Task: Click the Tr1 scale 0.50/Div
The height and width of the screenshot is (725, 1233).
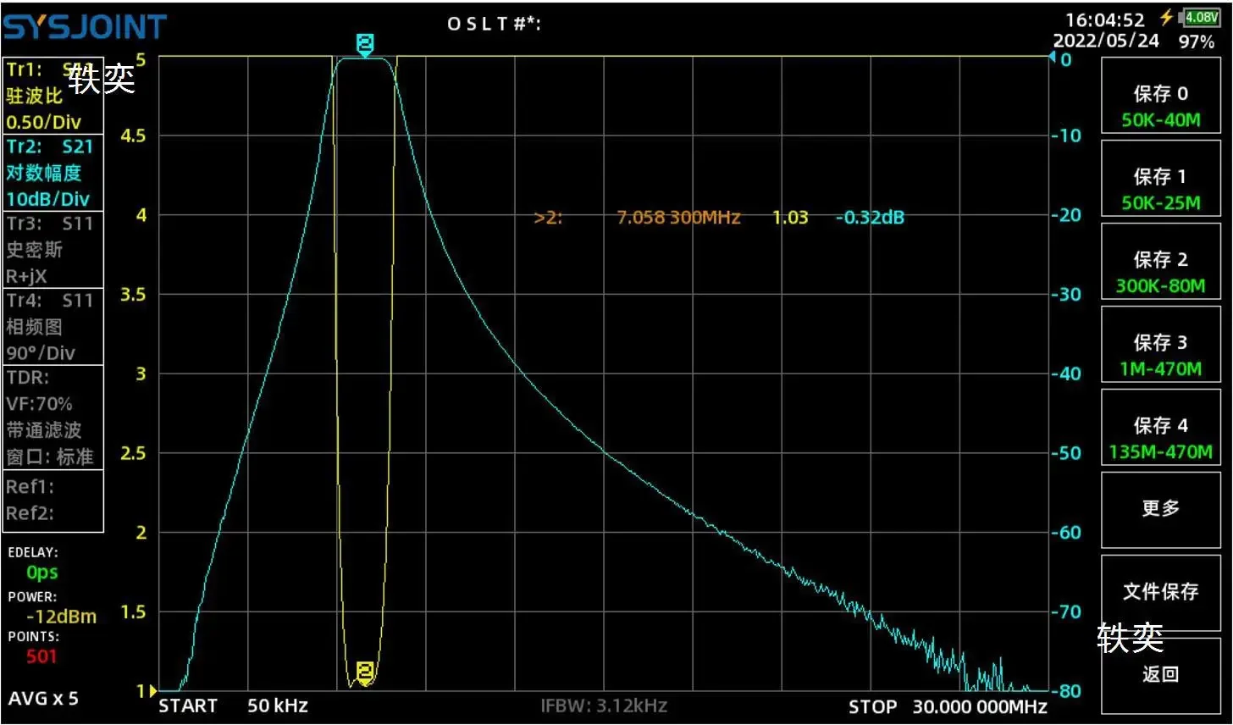Action: pos(43,122)
